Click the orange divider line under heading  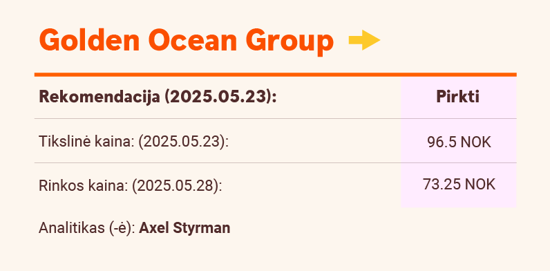pos(276,75)
